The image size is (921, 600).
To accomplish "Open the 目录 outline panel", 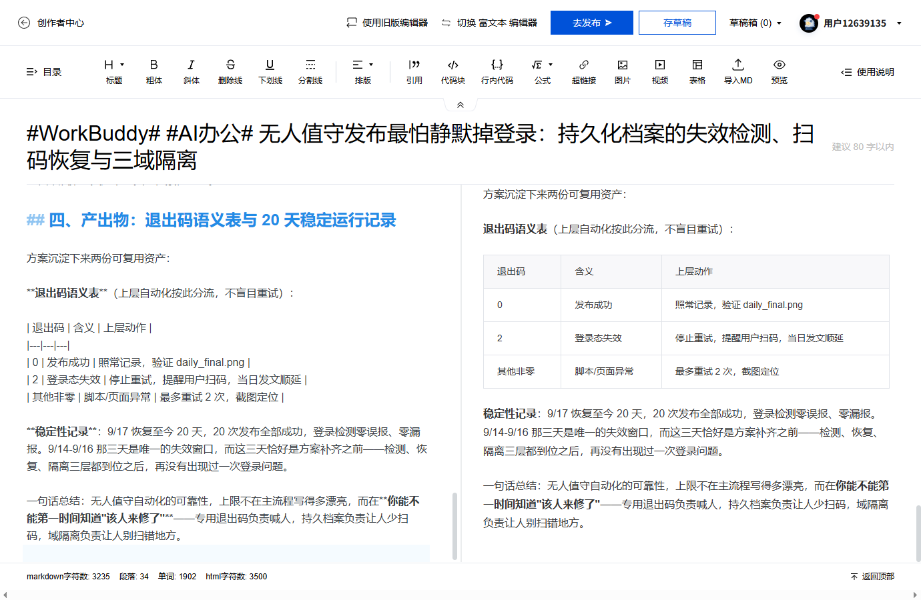I will click(x=44, y=72).
